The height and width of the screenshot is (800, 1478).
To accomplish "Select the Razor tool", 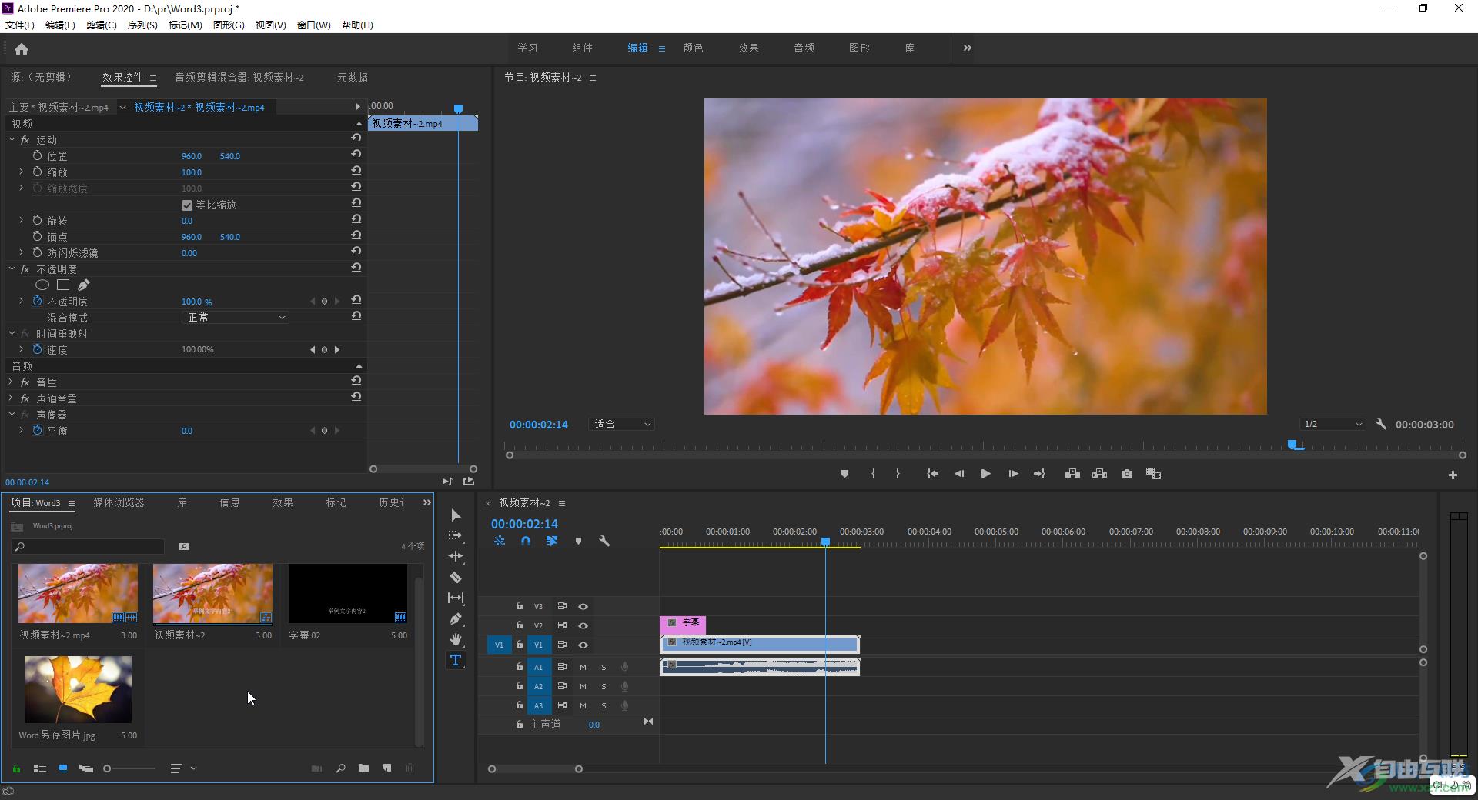I will tap(456, 577).
